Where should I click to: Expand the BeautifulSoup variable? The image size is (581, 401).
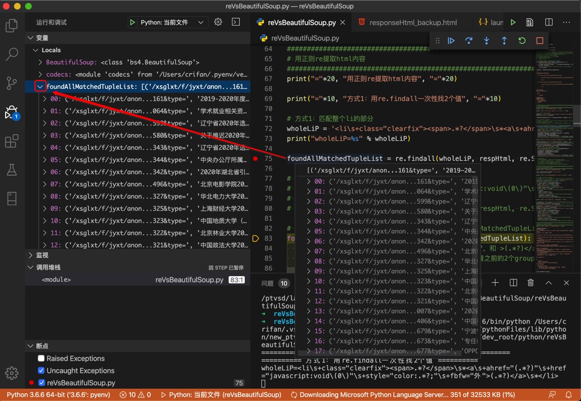[41, 62]
